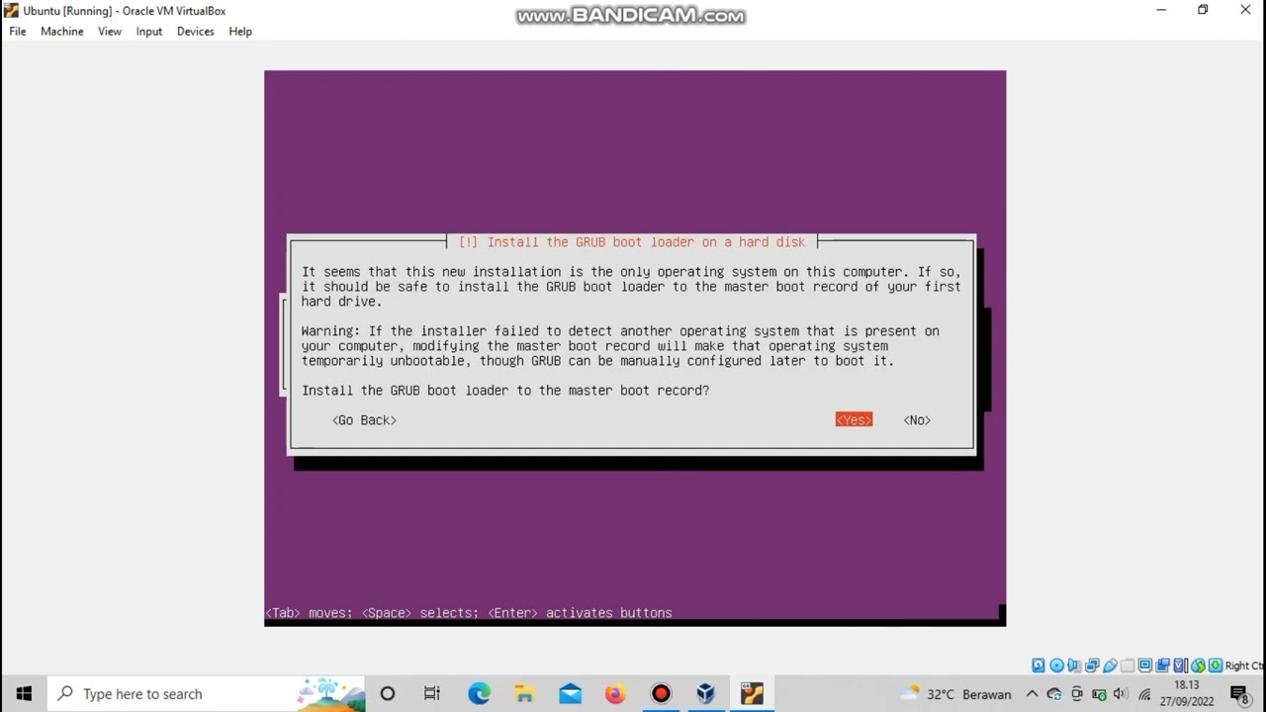Open File Explorer from taskbar

click(524, 693)
